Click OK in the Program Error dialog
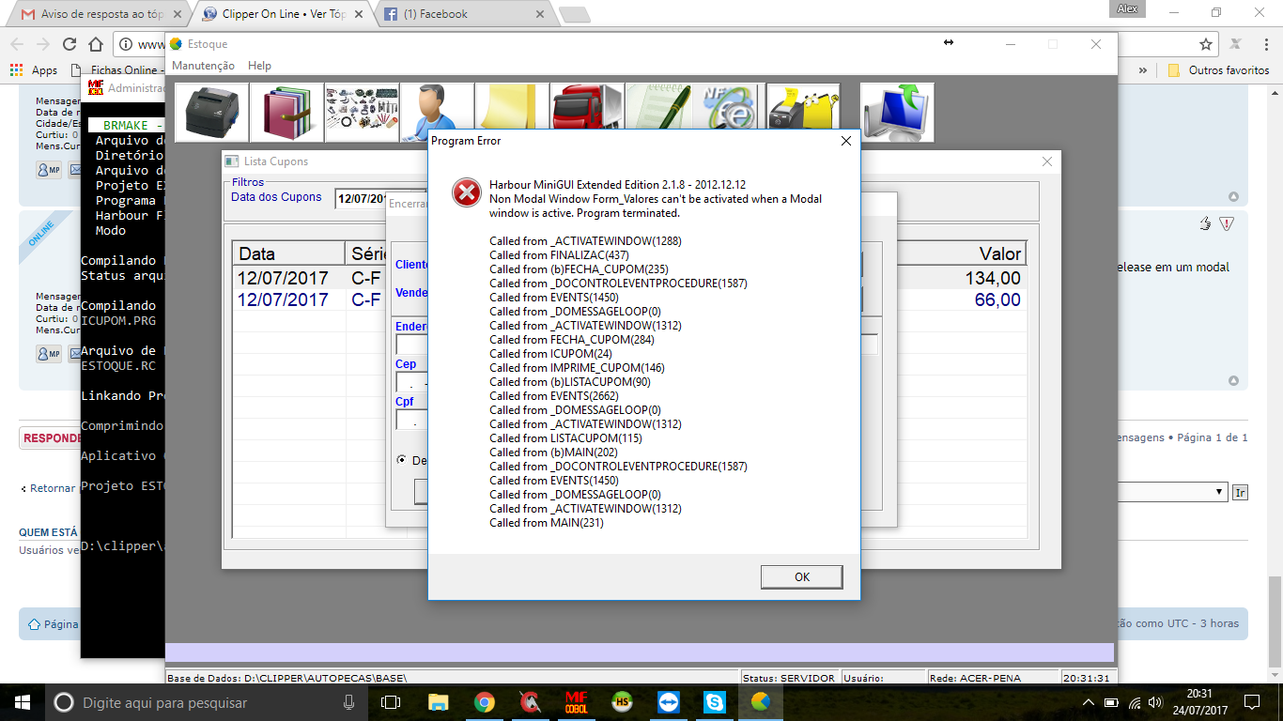The height and width of the screenshot is (721, 1283). [801, 576]
